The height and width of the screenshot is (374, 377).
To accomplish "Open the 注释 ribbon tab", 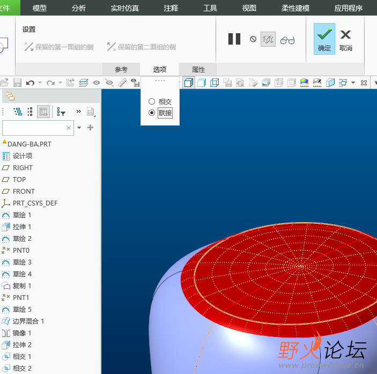I will pos(171,8).
